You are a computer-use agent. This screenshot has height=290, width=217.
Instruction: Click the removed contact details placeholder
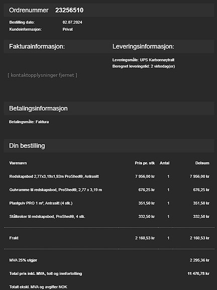coord(42,75)
